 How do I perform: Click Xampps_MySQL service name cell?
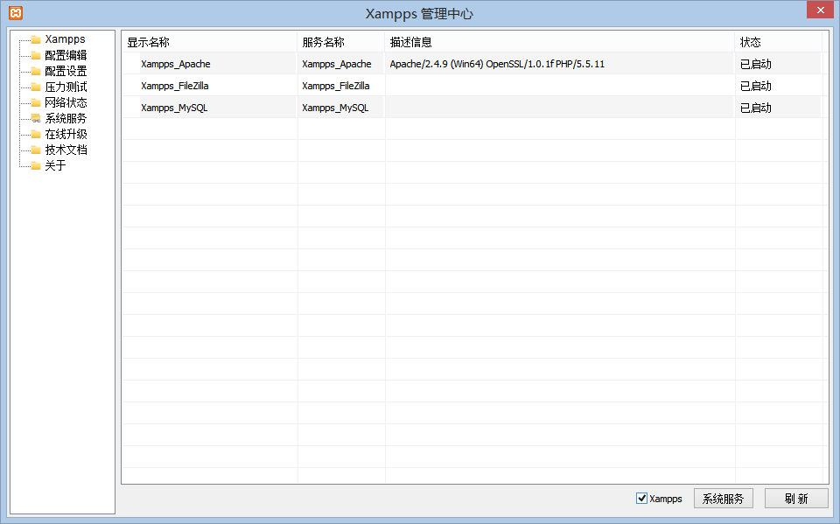pyautogui.click(x=335, y=108)
